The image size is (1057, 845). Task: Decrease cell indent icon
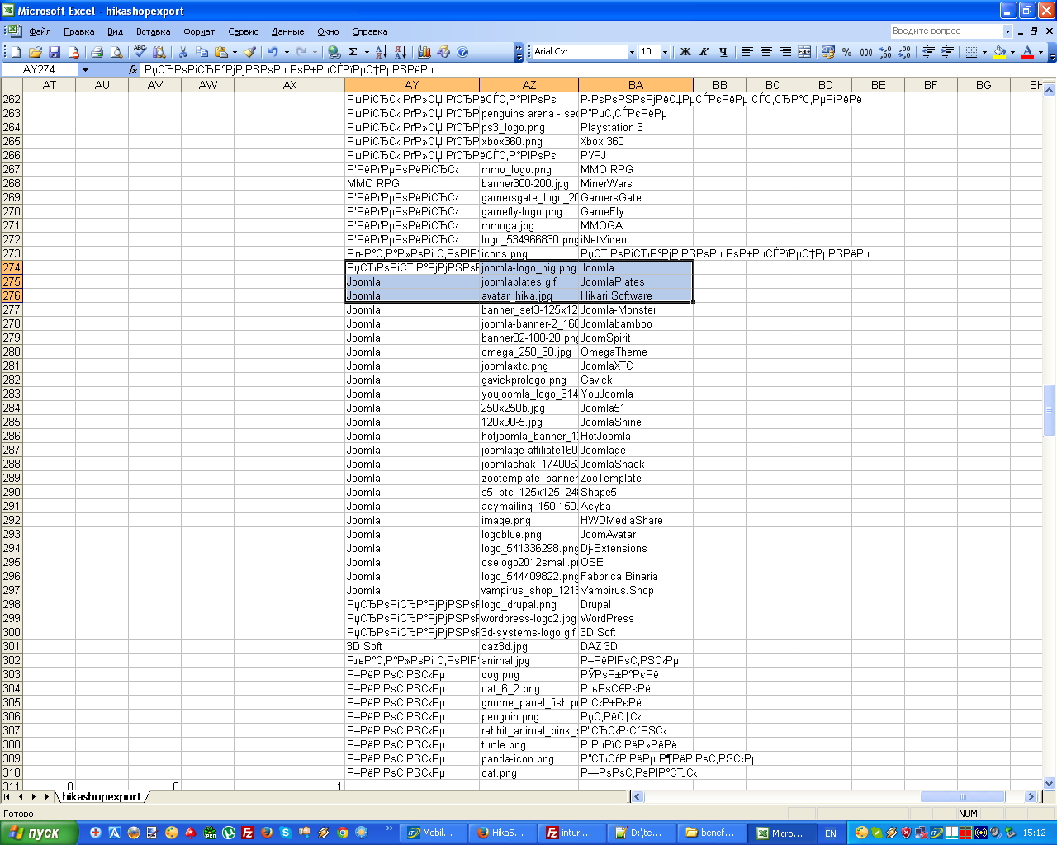pyautogui.click(x=928, y=52)
